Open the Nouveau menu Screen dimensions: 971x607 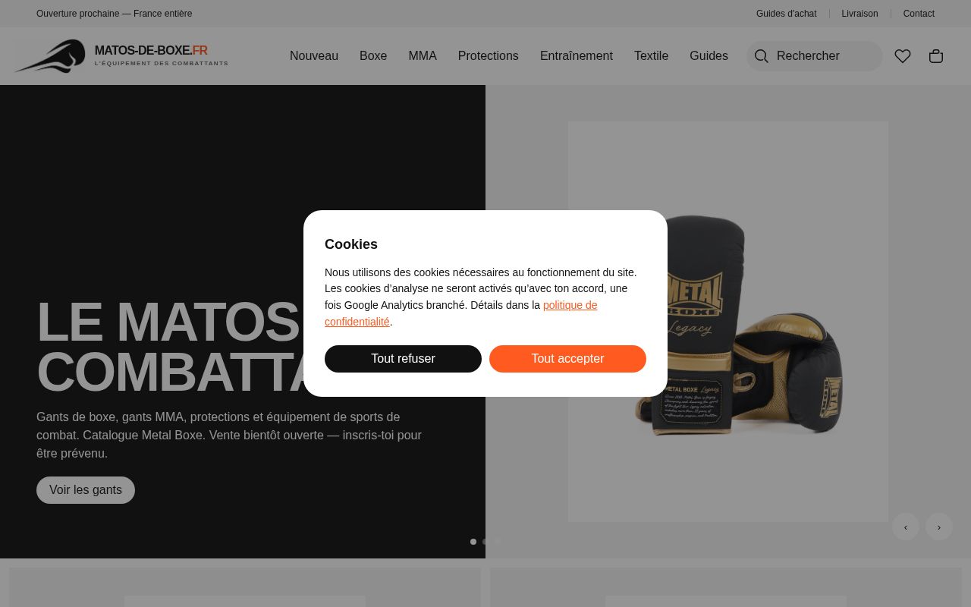pos(314,56)
